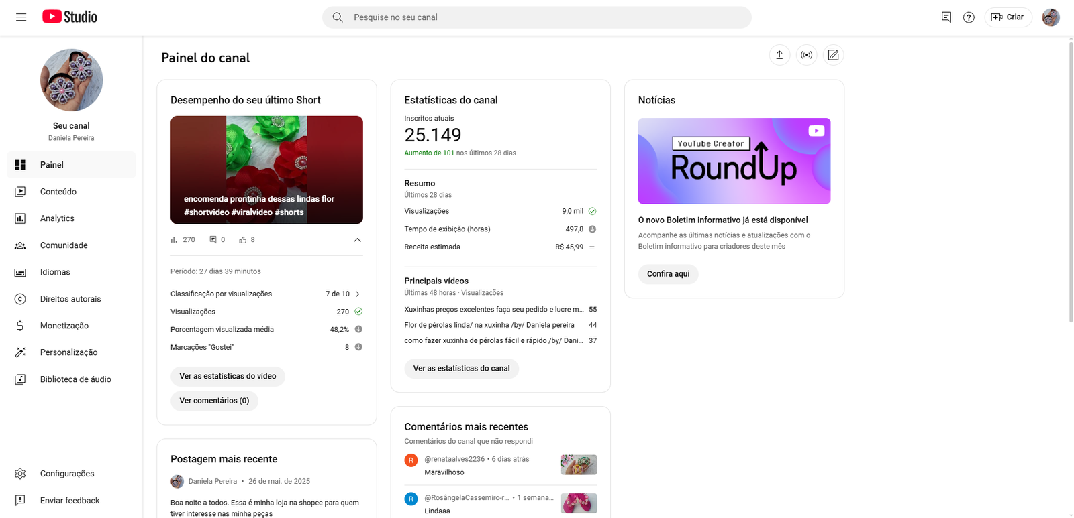Click the @RosângelaCassemiro comment avatar
Viewport: 1074px width, 518px height.
click(x=411, y=499)
